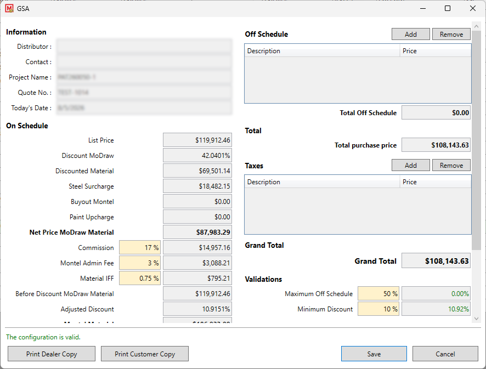Edit the Commission percentage field
This screenshot has width=486, height=369.
[140, 247]
